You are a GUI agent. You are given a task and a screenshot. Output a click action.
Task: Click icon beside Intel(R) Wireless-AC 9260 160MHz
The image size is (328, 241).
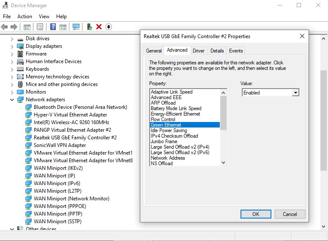[x=28, y=122]
